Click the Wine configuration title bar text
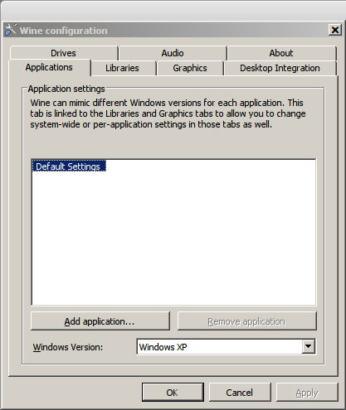The width and height of the screenshot is (346, 410). tap(63, 31)
